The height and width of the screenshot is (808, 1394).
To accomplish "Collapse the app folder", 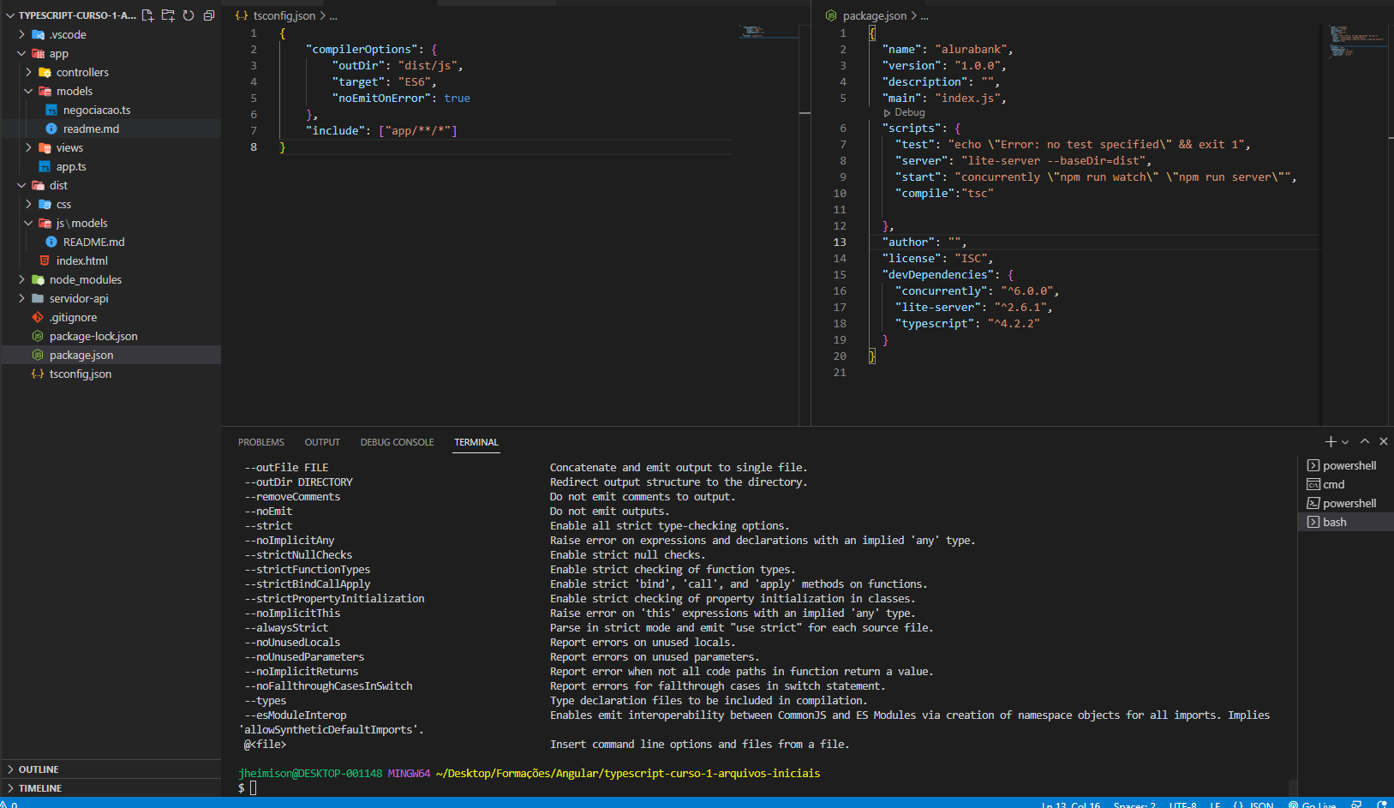I will coord(111,53).
